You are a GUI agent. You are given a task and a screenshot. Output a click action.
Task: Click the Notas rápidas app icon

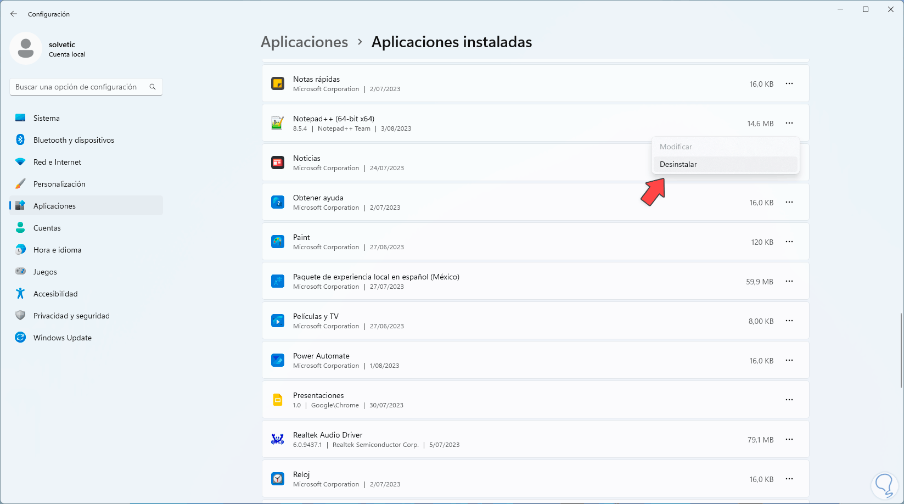[x=278, y=83]
